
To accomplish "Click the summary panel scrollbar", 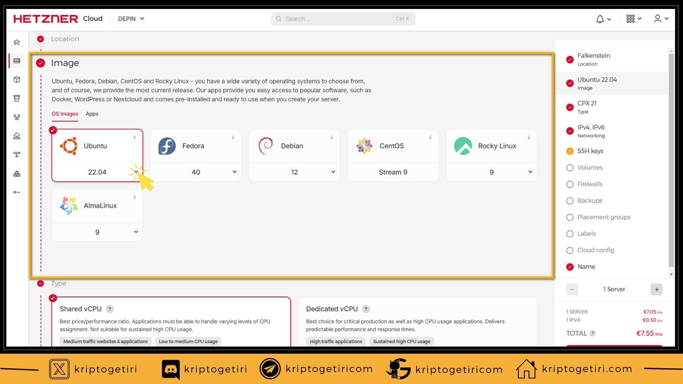I will pyautogui.click(x=671, y=160).
